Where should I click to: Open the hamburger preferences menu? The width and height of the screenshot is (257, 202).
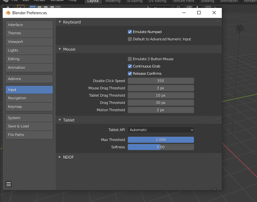(9, 184)
